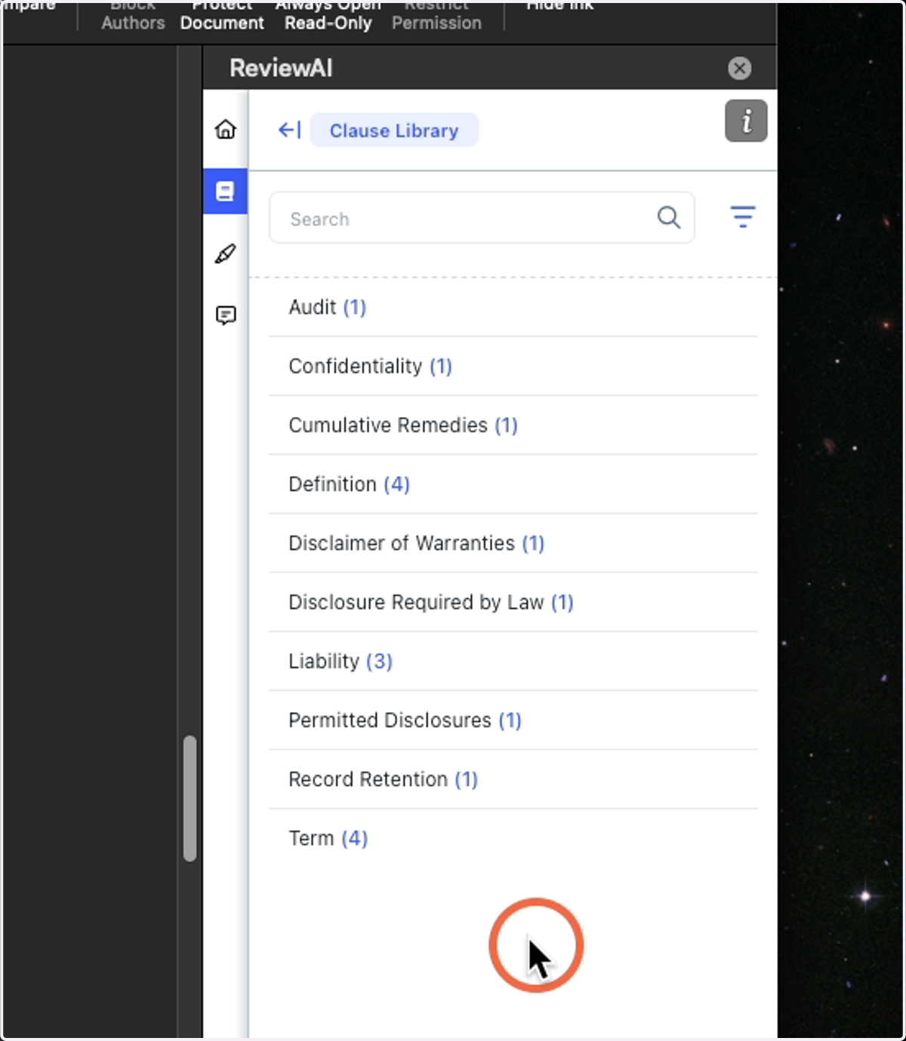Select the Clause Library book icon
The image size is (906, 1041).
click(225, 191)
